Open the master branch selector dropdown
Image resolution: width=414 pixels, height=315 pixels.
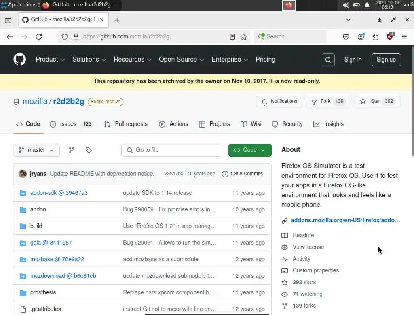click(36, 150)
